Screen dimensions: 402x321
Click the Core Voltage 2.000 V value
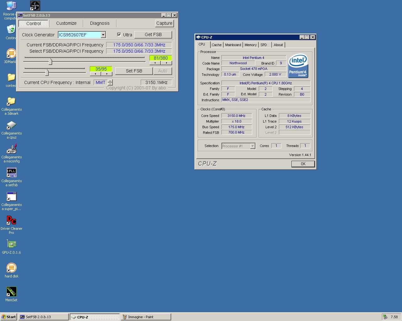tap(275, 74)
